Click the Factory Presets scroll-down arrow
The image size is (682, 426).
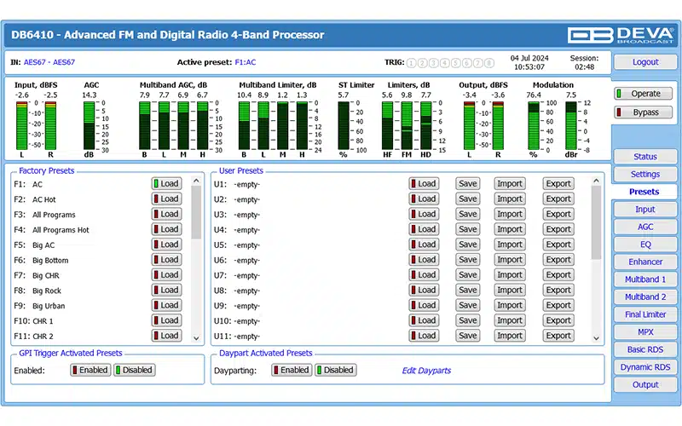click(196, 337)
